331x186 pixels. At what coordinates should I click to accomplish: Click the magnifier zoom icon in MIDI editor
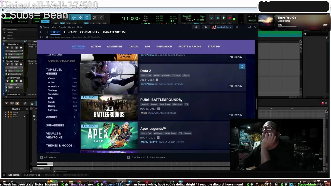coord(32,104)
